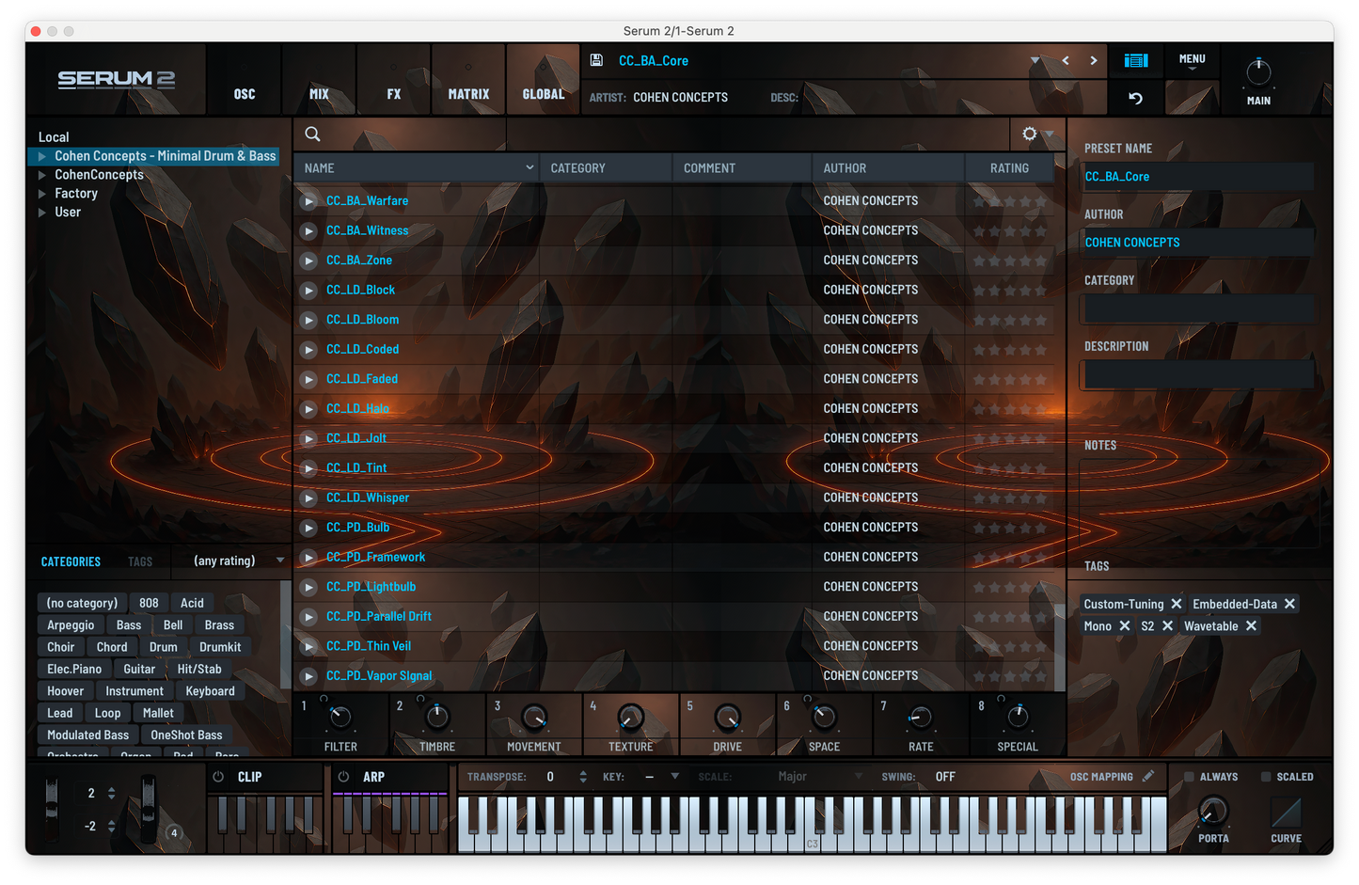Open the MENU dropdown at top right

1192,59
